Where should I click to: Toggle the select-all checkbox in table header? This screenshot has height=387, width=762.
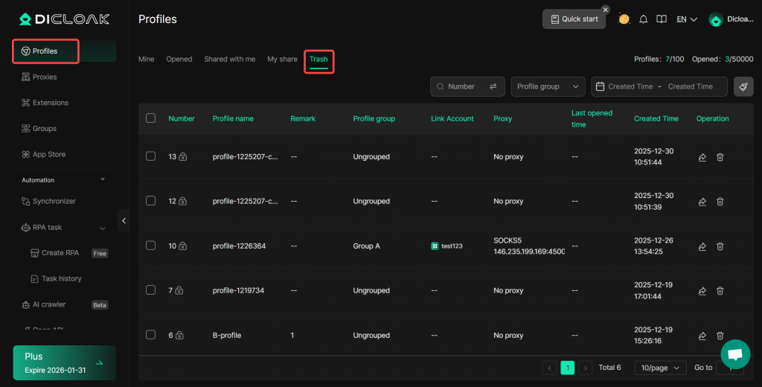coord(151,118)
